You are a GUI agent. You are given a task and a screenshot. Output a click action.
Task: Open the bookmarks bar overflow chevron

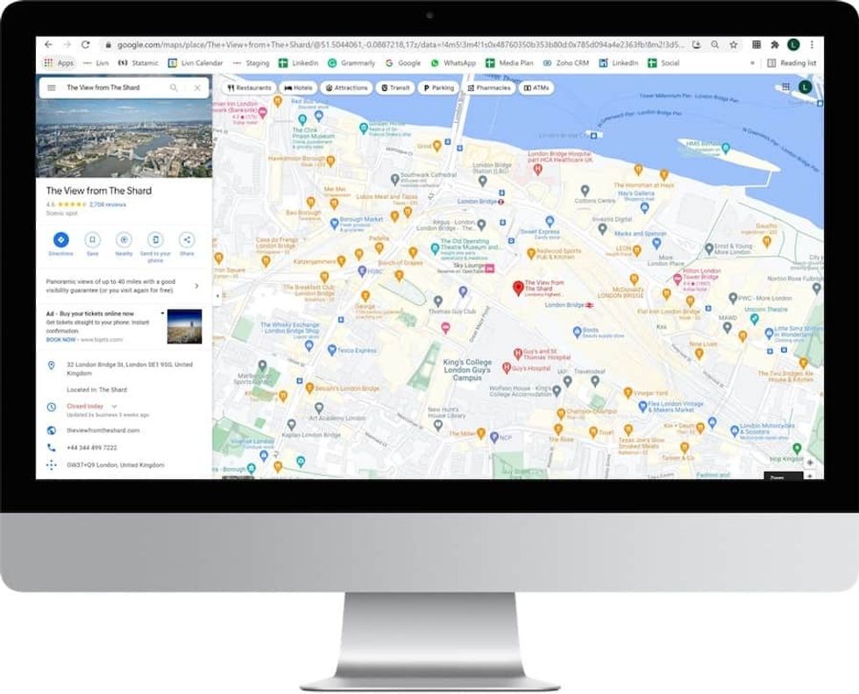[753, 63]
